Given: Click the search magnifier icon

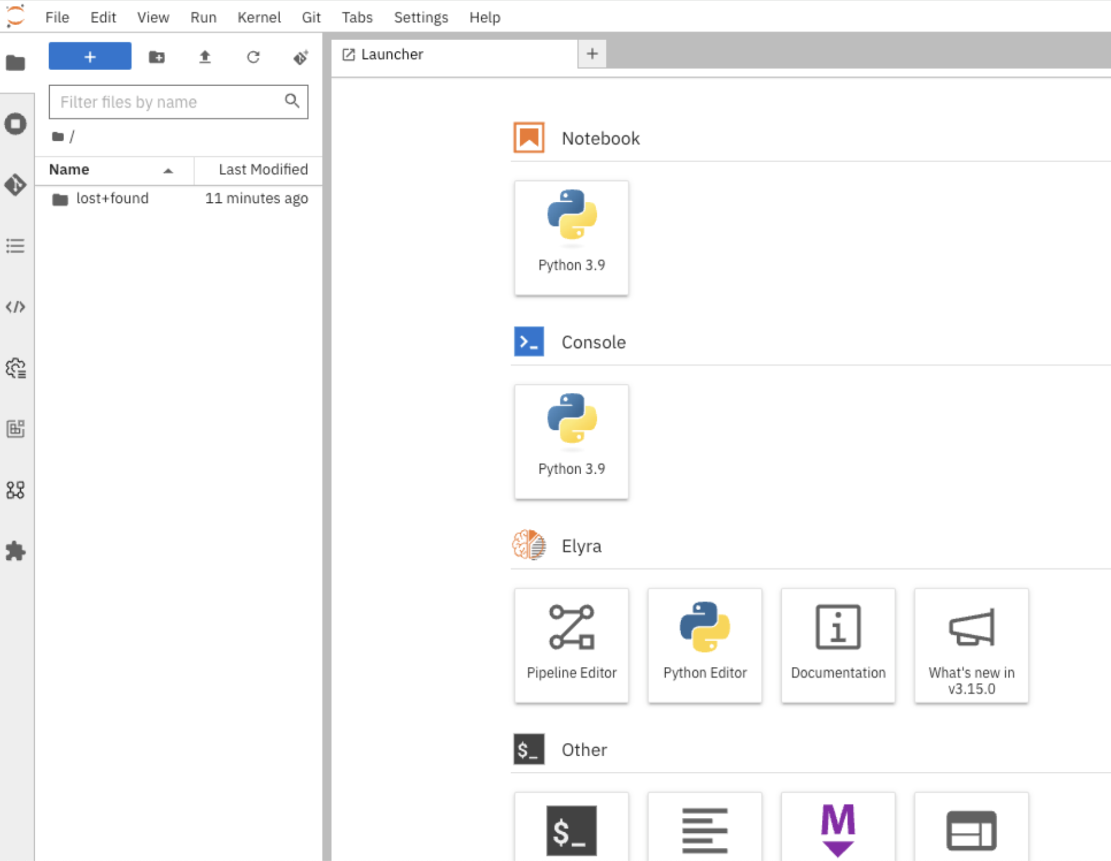Looking at the screenshot, I should pyautogui.click(x=292, y=101).
